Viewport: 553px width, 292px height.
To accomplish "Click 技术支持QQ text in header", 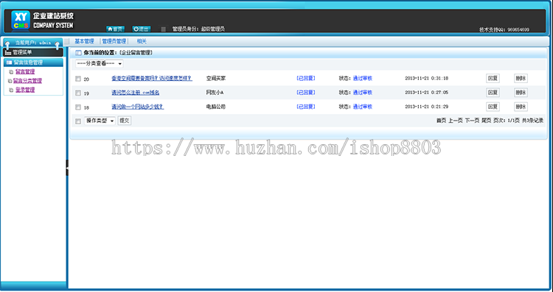I will click(x=504, y=30).
